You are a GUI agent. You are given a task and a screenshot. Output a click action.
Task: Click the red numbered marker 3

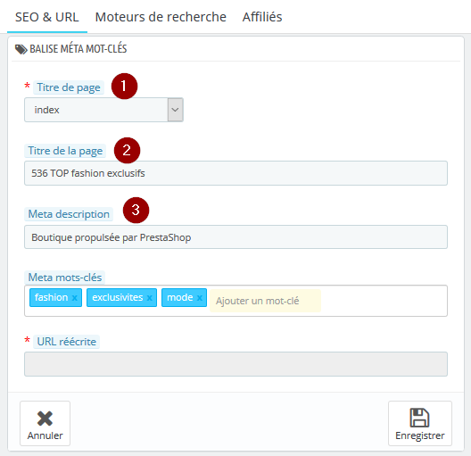click(136, 210)
